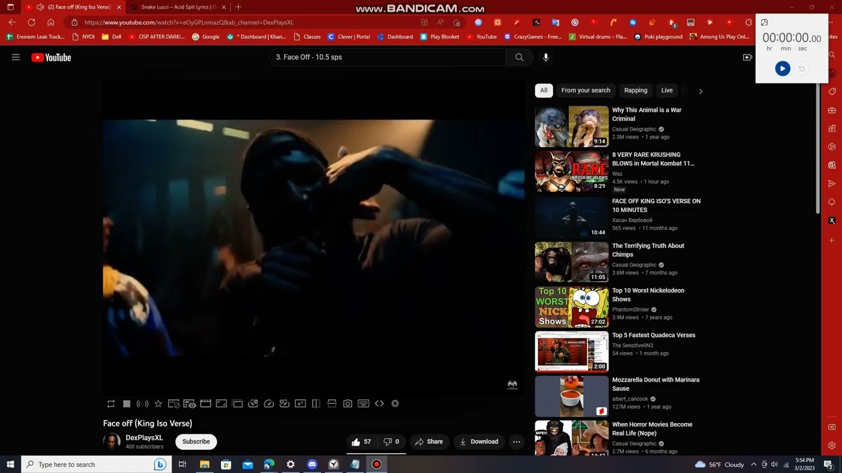Open the cinema mode clapperboard icon
This screenshot has width=842, height=473.
tap(205, 403)
